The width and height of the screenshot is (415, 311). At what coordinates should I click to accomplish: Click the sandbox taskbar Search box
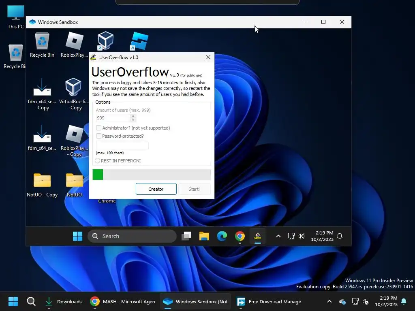coord(132,236)
